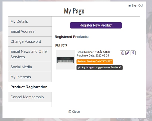Screen dimensions: 152x121
Task: Edit the PSR-E273 registration with pencil icon
Action: 128,53
